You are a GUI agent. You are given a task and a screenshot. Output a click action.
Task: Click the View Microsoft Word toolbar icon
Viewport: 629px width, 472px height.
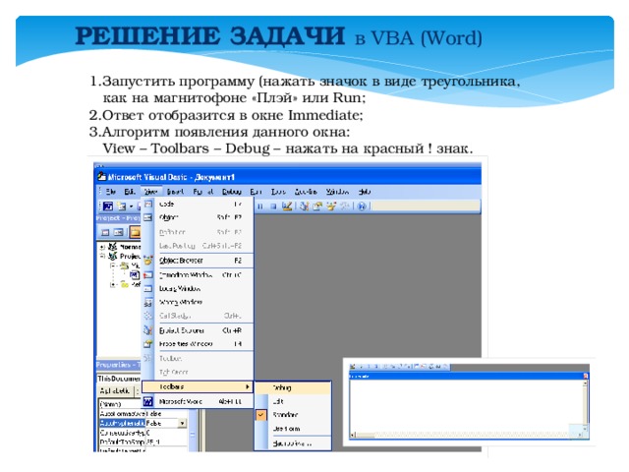click(x=108, y=206)
